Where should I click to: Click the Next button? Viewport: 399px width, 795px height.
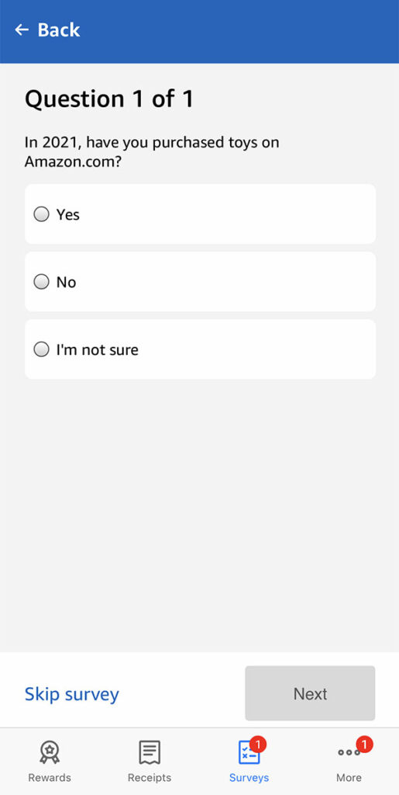tap(310, 693)
